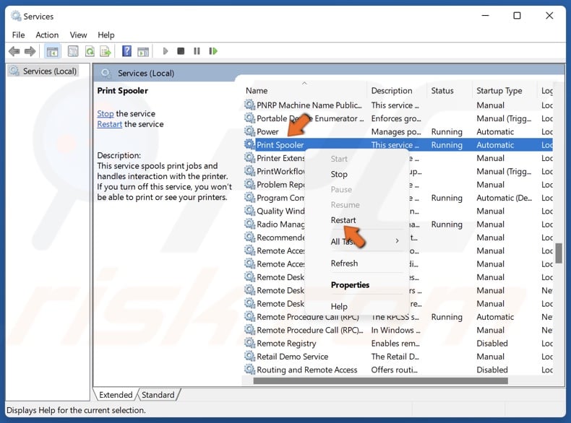Toggle the Show/Hide Console Tree toolbar icon
The width and height of the screenshot is (571, 423).
(x=52, y=51)
